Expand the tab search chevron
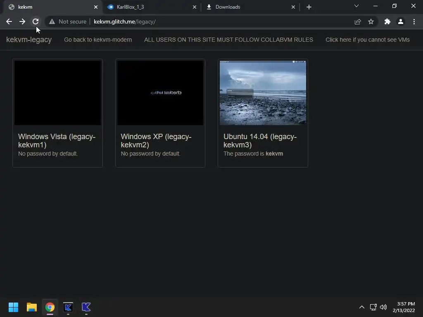 356,6
